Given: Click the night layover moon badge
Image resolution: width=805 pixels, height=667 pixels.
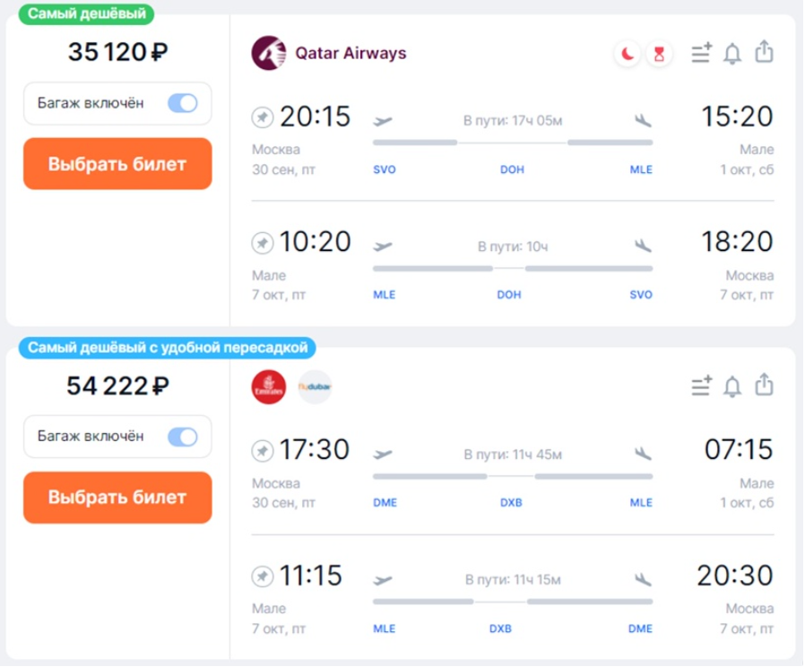Looking at the screenshot, I should point(627,54).
